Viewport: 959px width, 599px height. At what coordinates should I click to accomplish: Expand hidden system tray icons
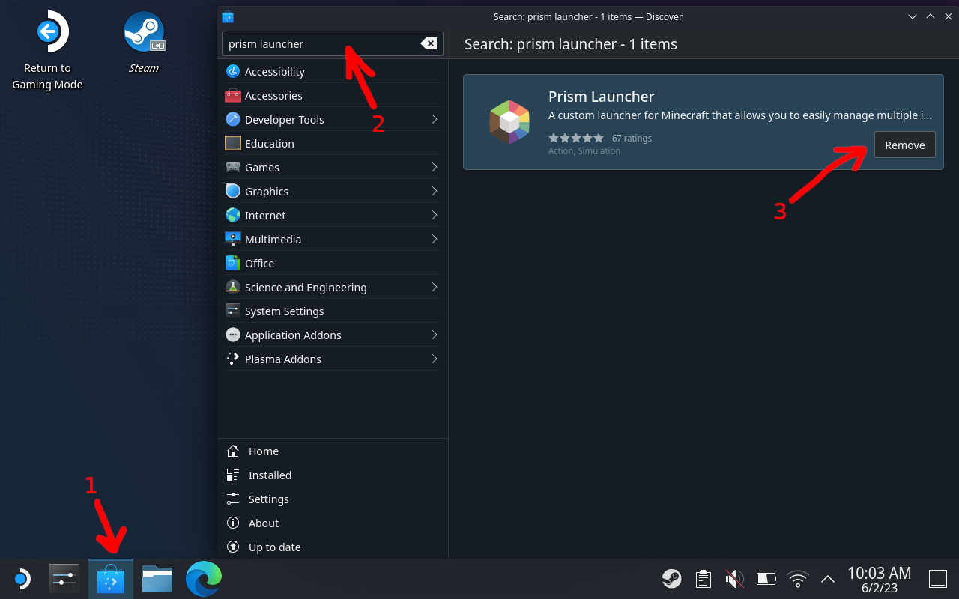[x=828, y=579]
